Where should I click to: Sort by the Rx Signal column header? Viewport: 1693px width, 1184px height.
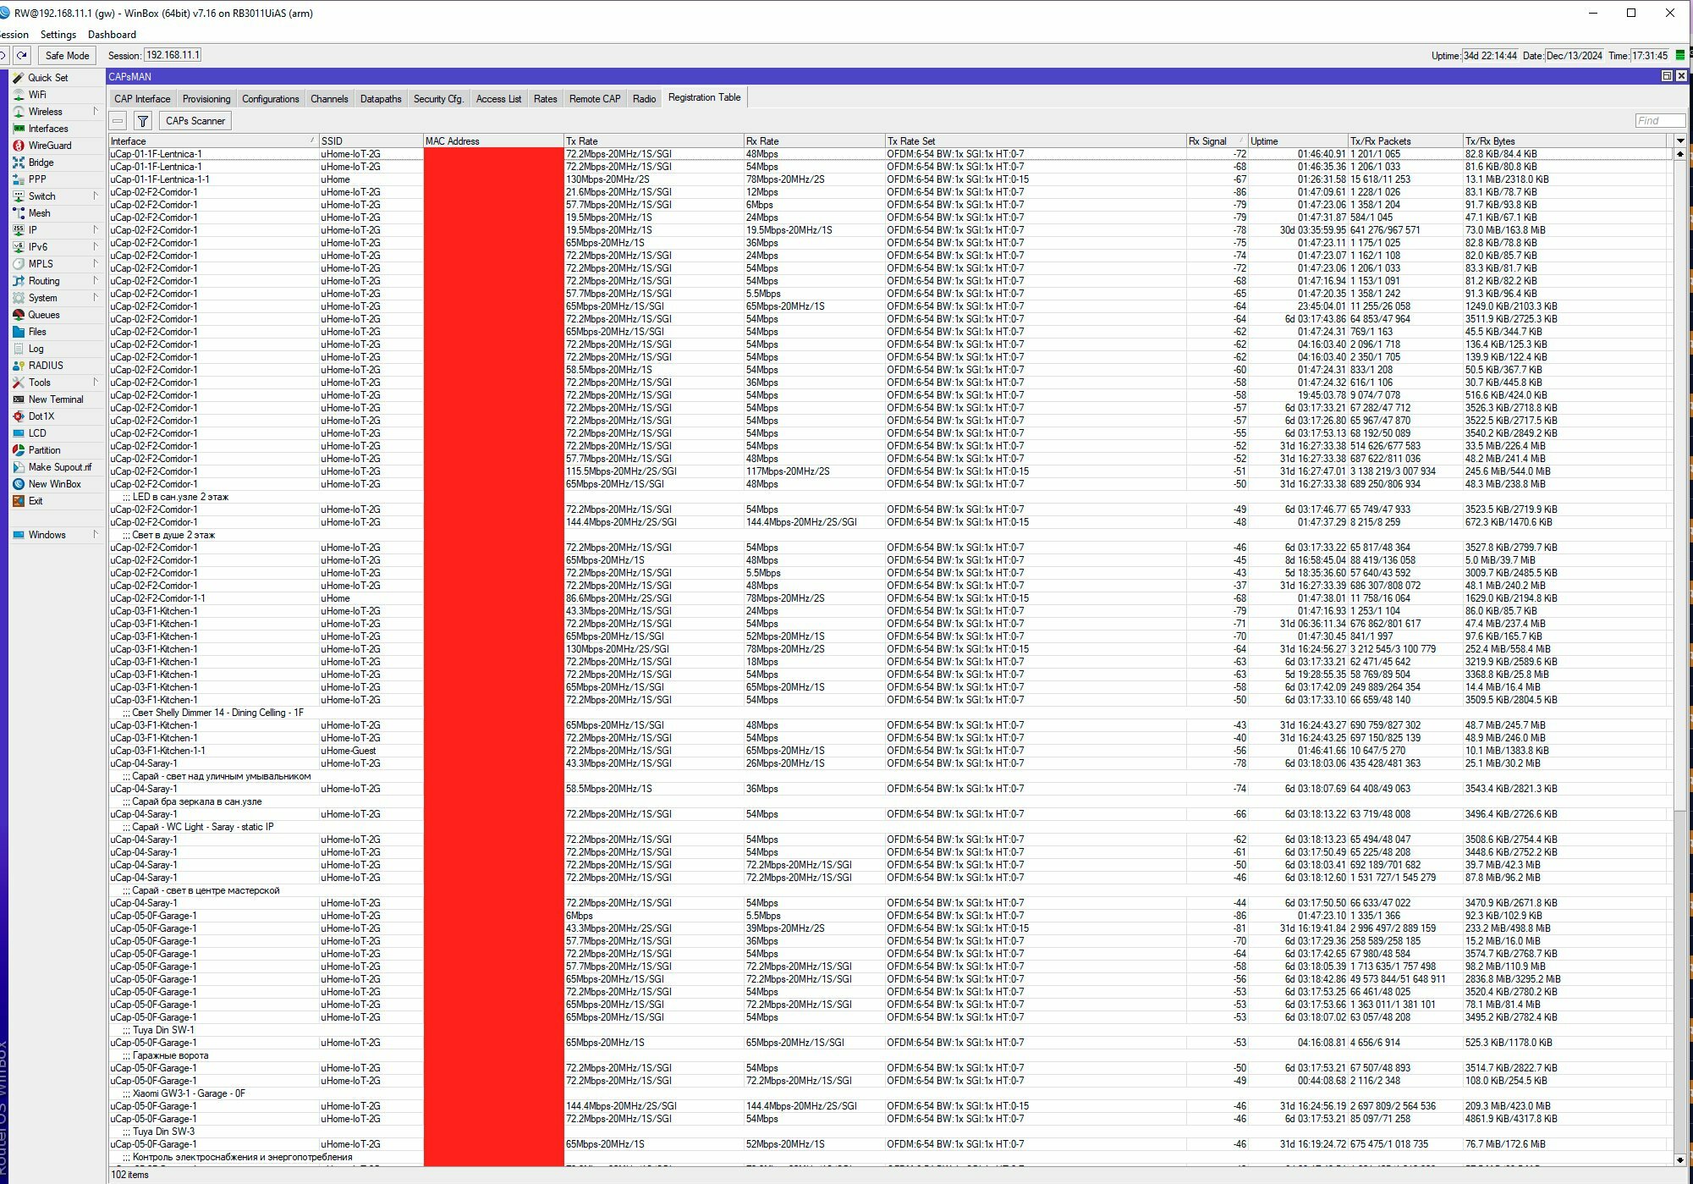(x=1217, y=140)
